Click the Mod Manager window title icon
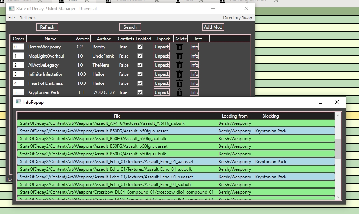Viewport: 359px width, 214px height. click(x=11, y=8)
